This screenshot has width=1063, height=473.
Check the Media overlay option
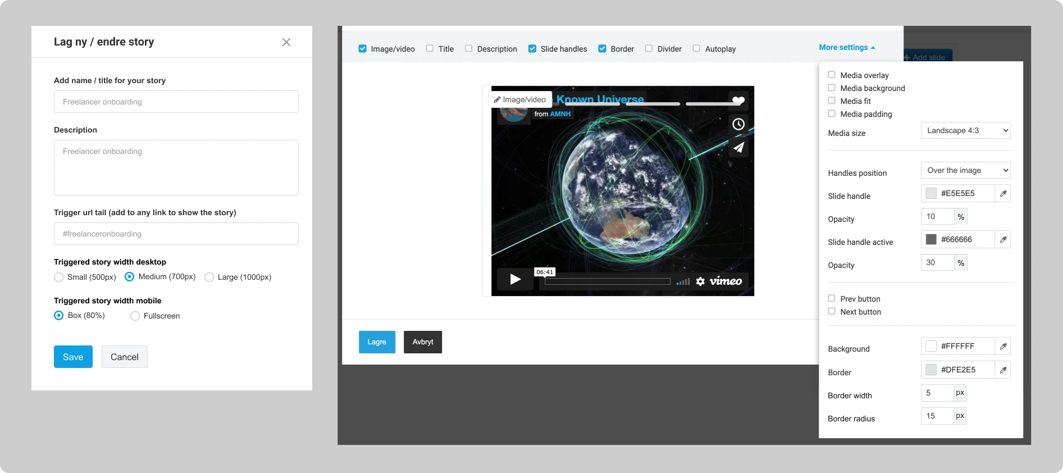832,75
